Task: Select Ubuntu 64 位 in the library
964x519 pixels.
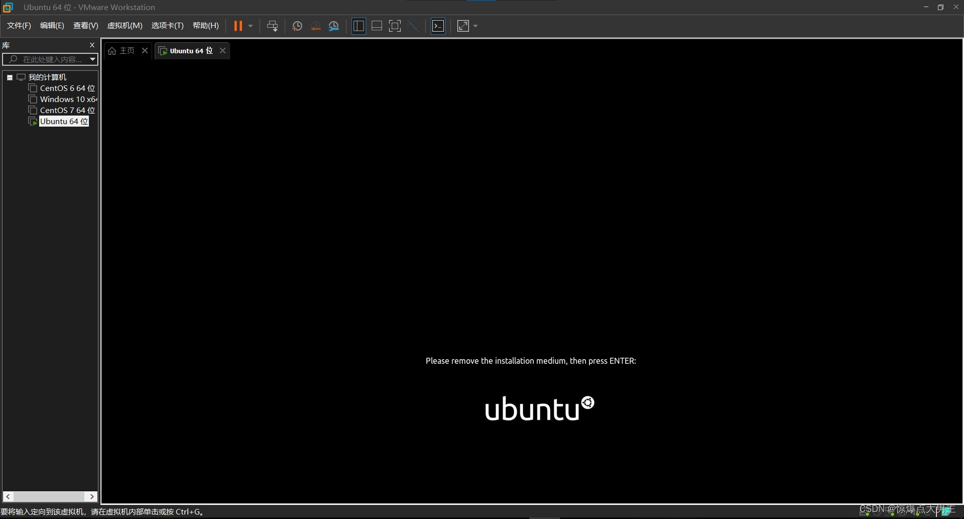Action: [x=64, y=122]
